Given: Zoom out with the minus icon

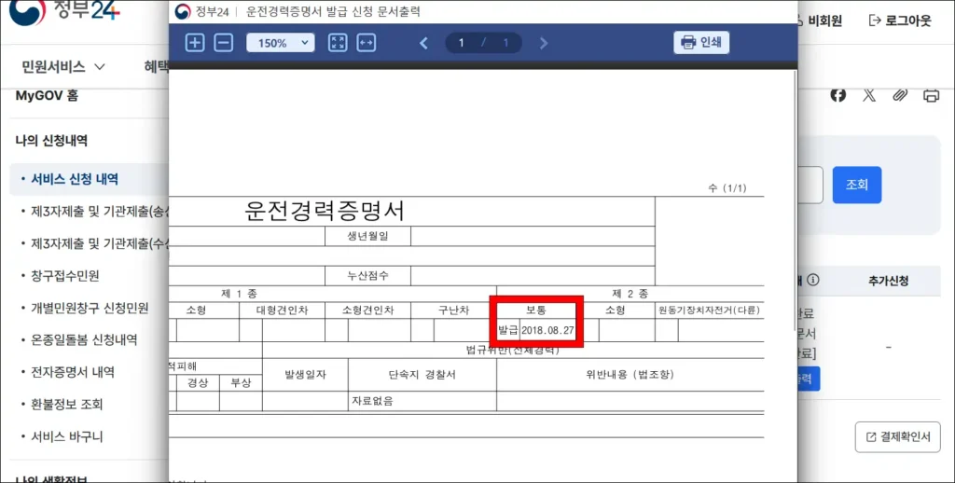Looking at the screenshot, I should 224,43.
